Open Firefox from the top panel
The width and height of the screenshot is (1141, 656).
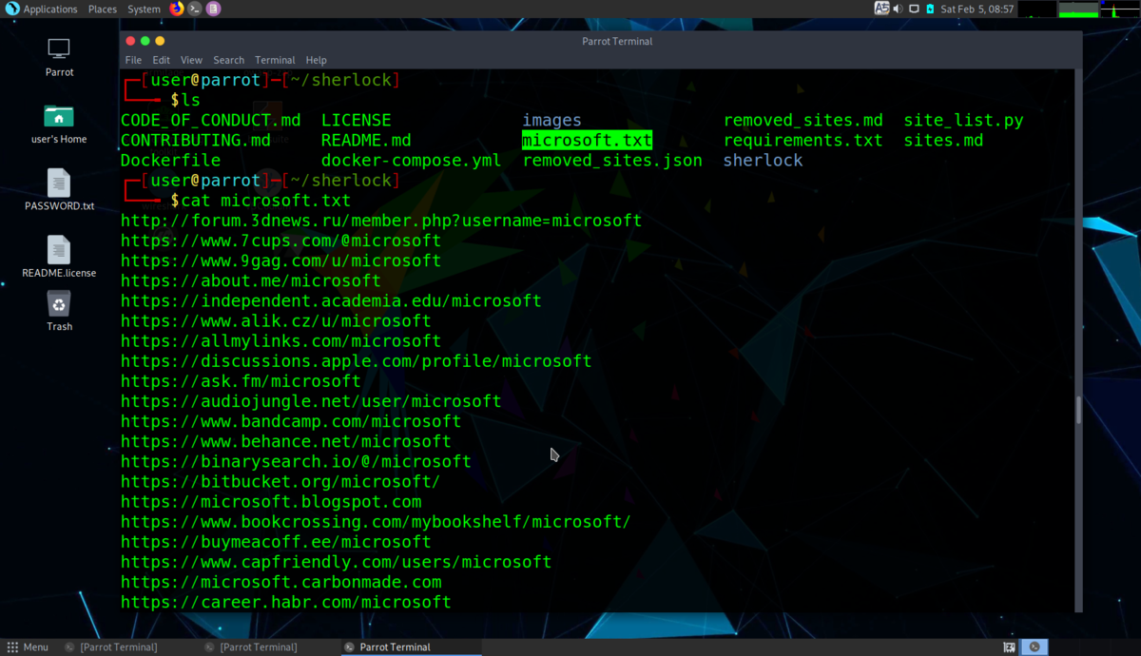177,9
